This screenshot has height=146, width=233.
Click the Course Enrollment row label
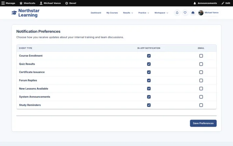click(31, 56)
